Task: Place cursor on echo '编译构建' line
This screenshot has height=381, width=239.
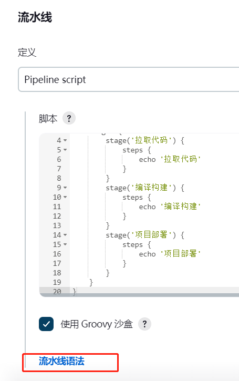Action: coord(170,207)
